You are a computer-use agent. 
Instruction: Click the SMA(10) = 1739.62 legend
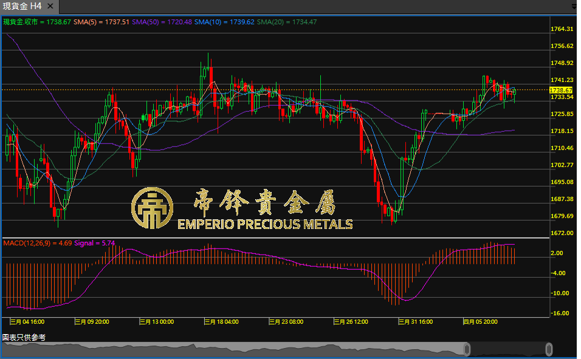pos(224,22)
